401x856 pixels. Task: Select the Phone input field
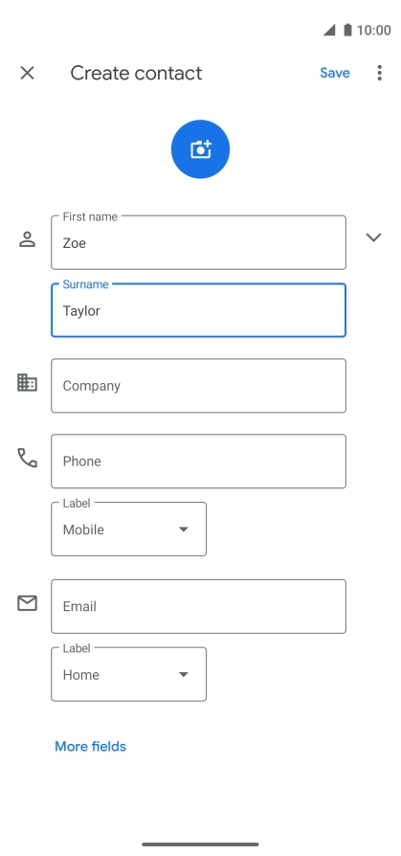click(199, 461)
